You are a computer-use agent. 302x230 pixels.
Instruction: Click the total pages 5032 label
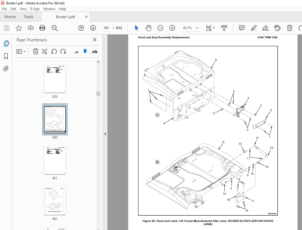click(x=119, y=28)
